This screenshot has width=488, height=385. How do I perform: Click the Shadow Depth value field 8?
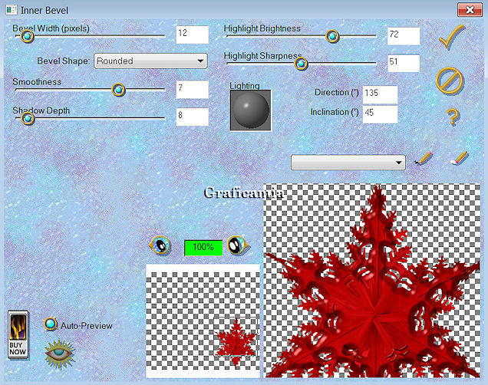(193, 117)
